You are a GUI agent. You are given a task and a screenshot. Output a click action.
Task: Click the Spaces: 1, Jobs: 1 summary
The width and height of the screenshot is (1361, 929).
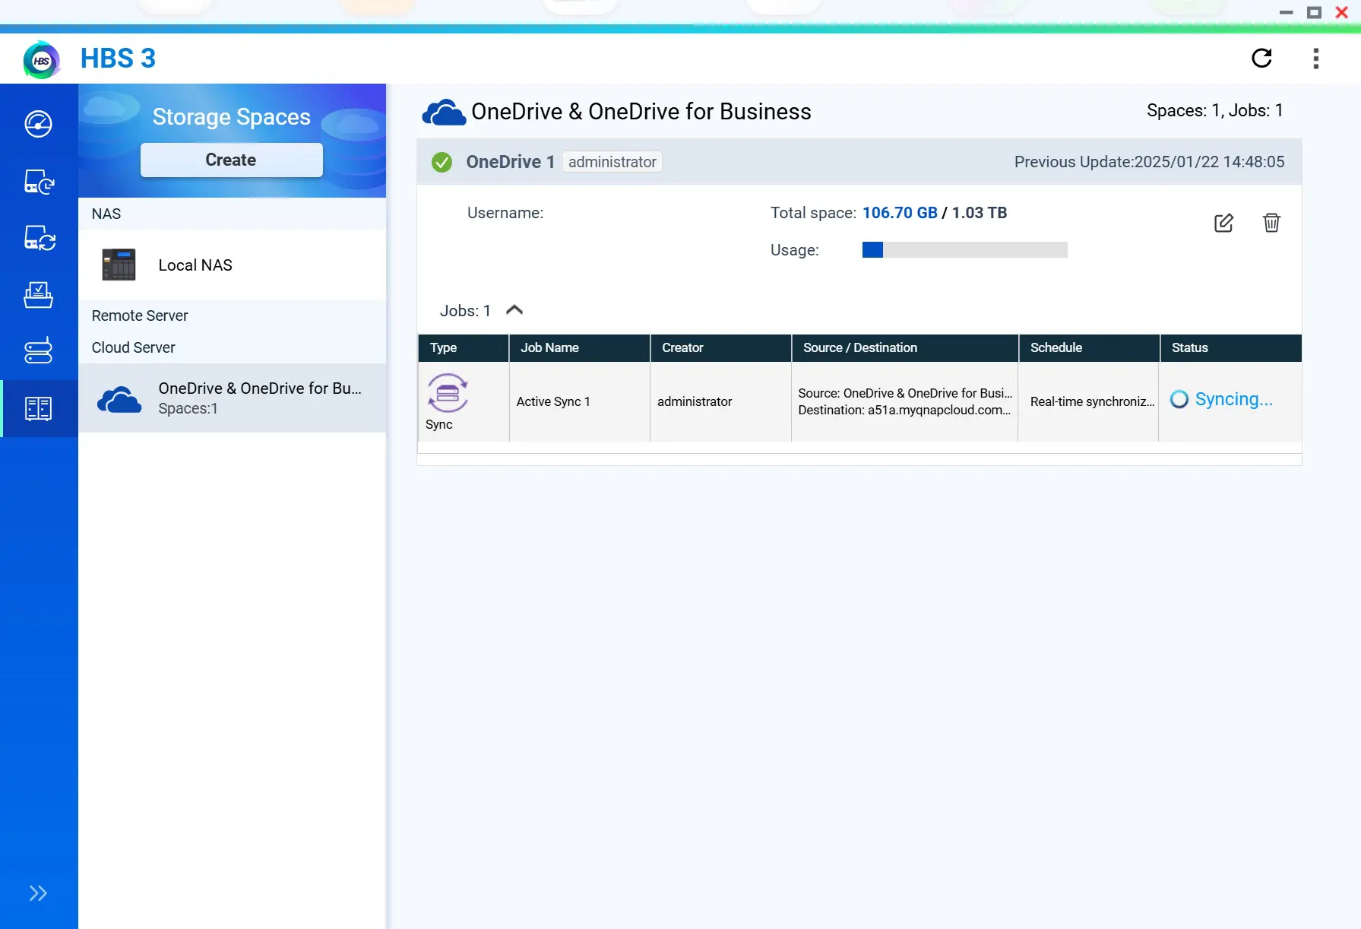pos(1214,110)
